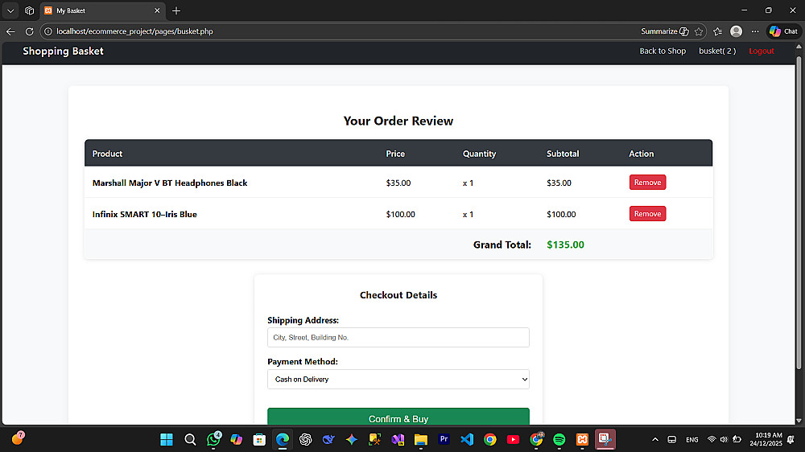Focus the Shipping Address input field
The height and width of the screenshot is (452, 805).
tap(398, 337)
